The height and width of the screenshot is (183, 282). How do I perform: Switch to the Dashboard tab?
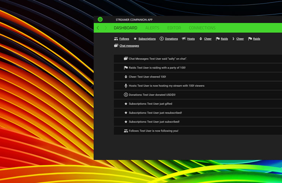pos(125,28)
